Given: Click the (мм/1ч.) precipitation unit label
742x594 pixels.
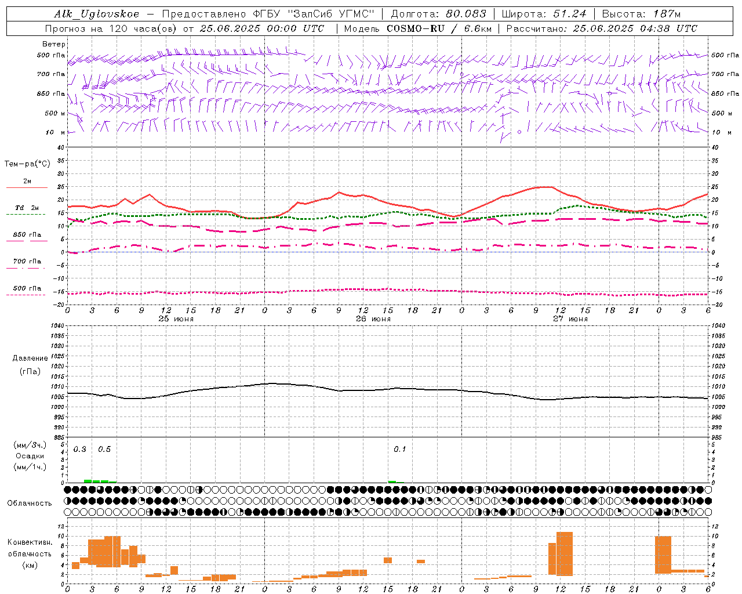Looking at the screenshot, I should coord(30,467).
